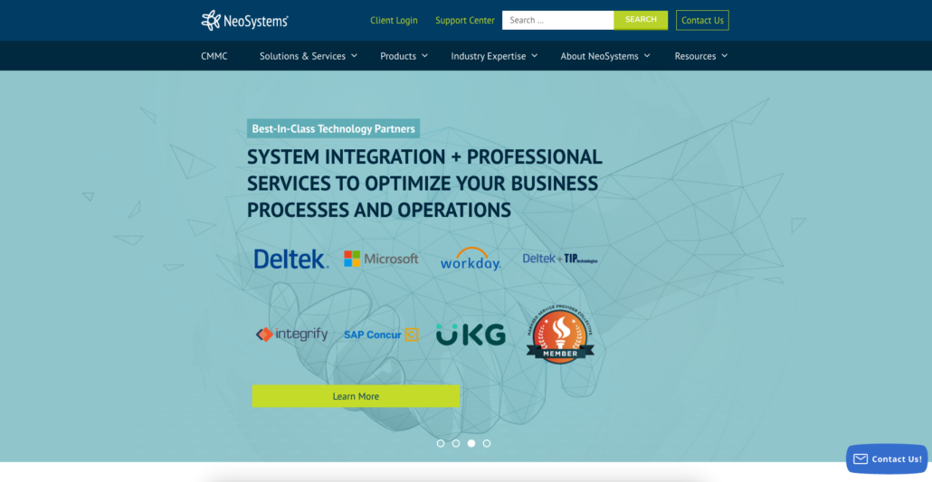Viewport: 932px width, 482px height.
Task: Expand the About NeoSystems chevron
Action: pos(647,56)
